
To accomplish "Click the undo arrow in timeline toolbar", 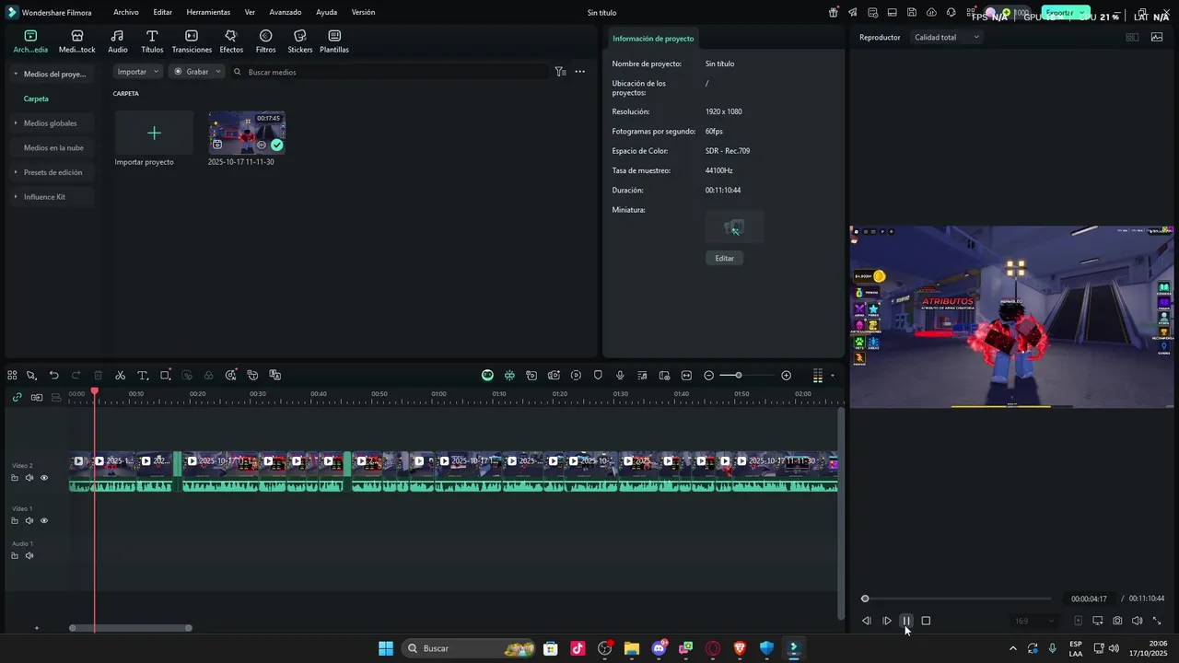I will (54, 375).
